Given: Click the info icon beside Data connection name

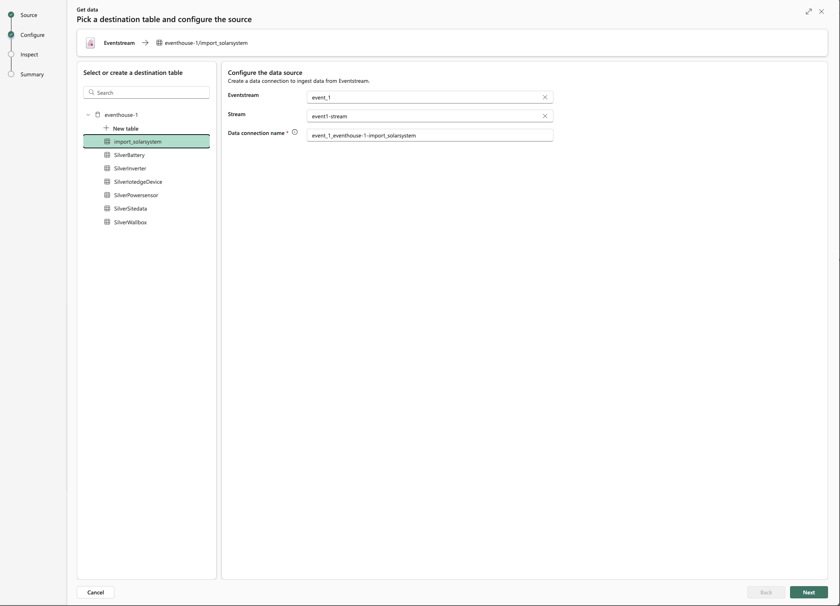Looking at the screenshot, I should click(294, 132).
